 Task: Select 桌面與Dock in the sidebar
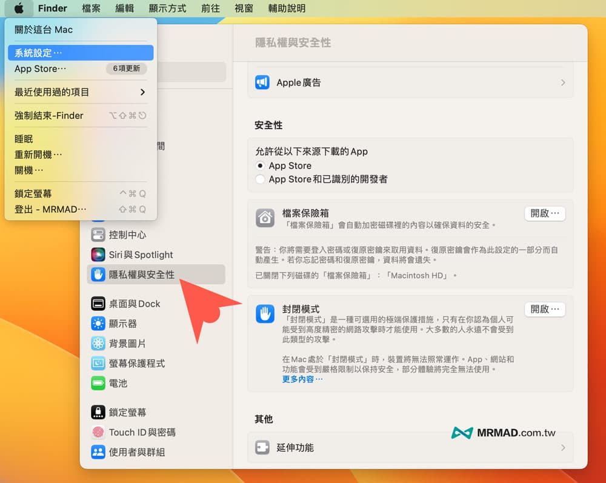(x=156, y=304)
